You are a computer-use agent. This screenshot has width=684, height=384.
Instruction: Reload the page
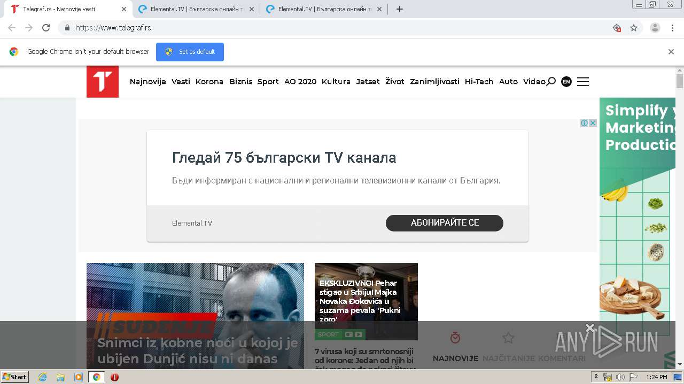[46, 28]
